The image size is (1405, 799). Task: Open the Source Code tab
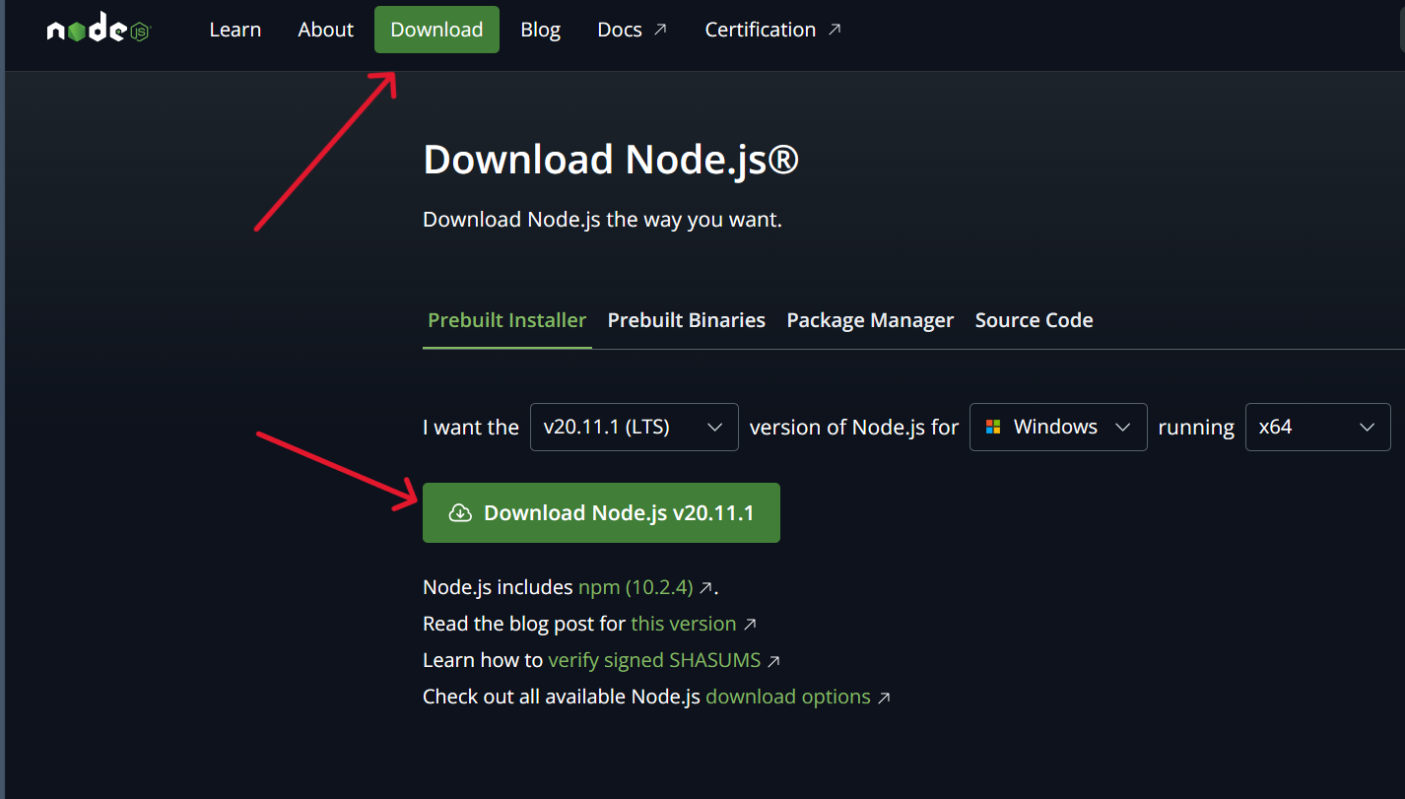coord(1034,320)
